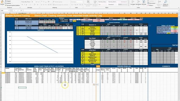This screenshot has height=101, width=180.
Task: Apply the Normal_Mont cell style
Action: pos(112,2)
